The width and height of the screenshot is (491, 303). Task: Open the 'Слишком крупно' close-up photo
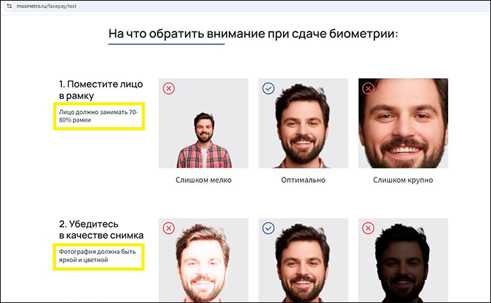click(x=403, y=123)
